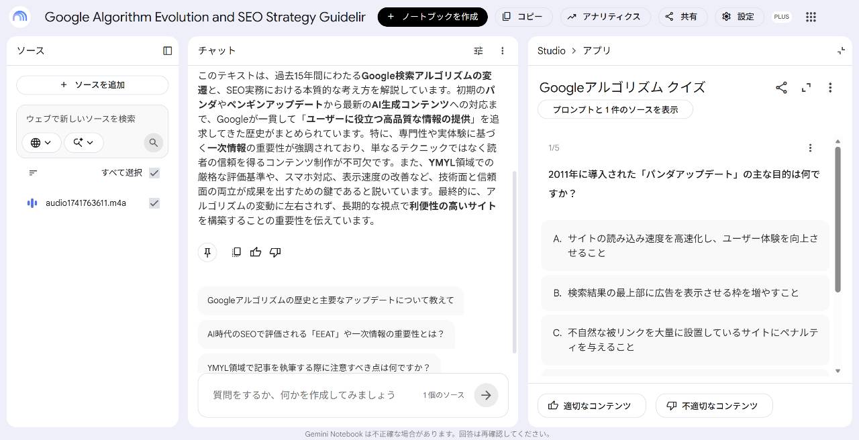Click the quiz panel vertical scrollbar
859x440 pixels.
[838, 219]
